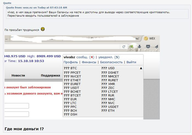Click the grinning smiley emoticon
Viewport: 192px width, 135px height.
pyautogui.click(x=43, y=29)
